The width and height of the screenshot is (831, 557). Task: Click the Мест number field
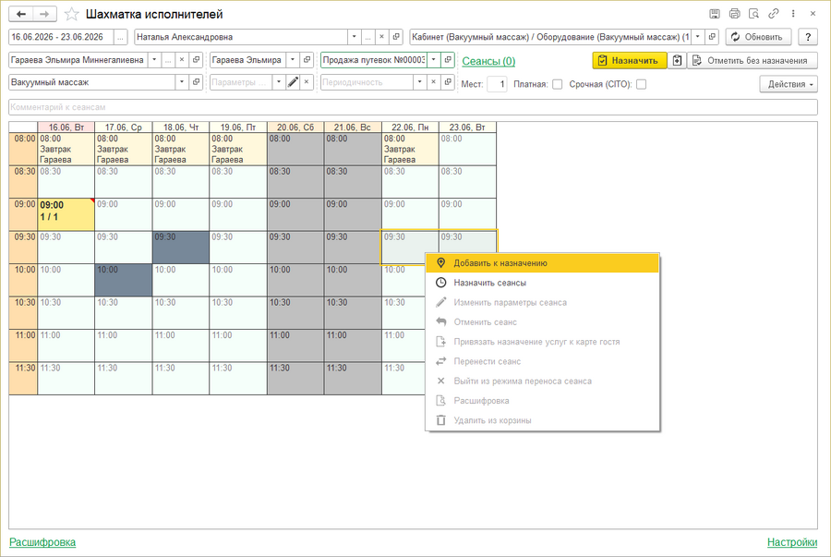pos(497,84)
